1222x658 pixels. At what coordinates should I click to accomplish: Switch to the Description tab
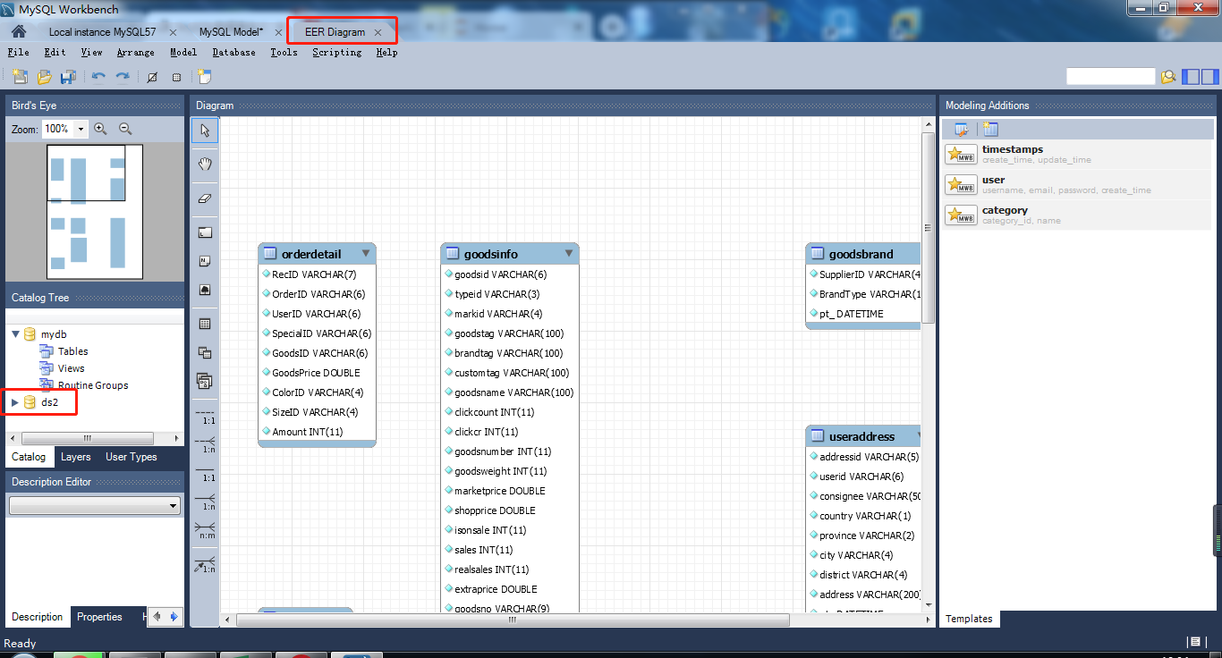pyautogui.click(x=38, y=617)
